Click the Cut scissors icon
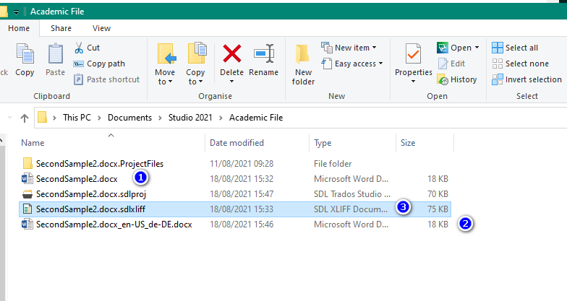This screenshot has height=301, width=567. (79, 48)
